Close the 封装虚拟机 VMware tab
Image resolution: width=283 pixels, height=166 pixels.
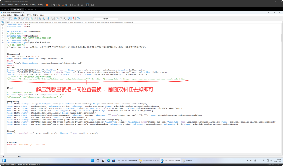point(23,10)
